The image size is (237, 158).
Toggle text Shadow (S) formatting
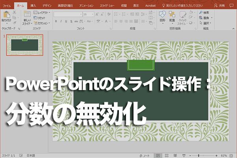[71, 21]
